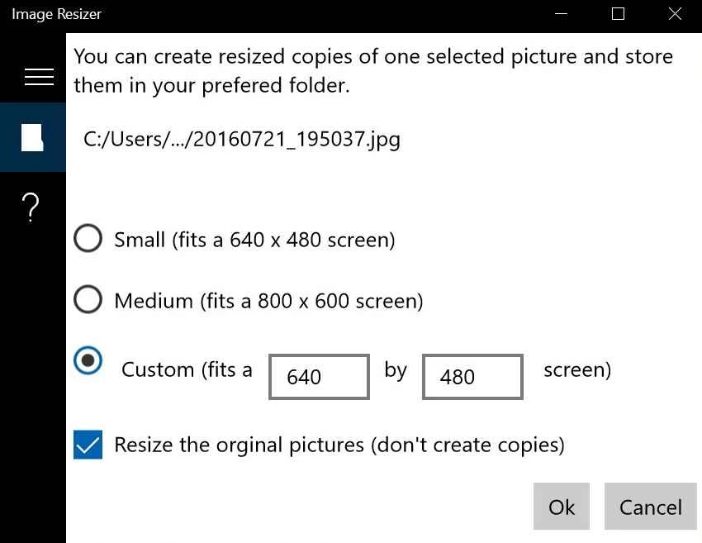Uncheck the Resize the original pictures checkbox
Screen dimensions: 702x543
tap(88, 445)
